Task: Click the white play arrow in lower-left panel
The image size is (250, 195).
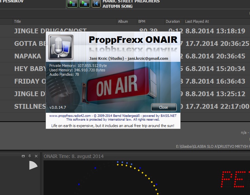Action: point(33,165)
